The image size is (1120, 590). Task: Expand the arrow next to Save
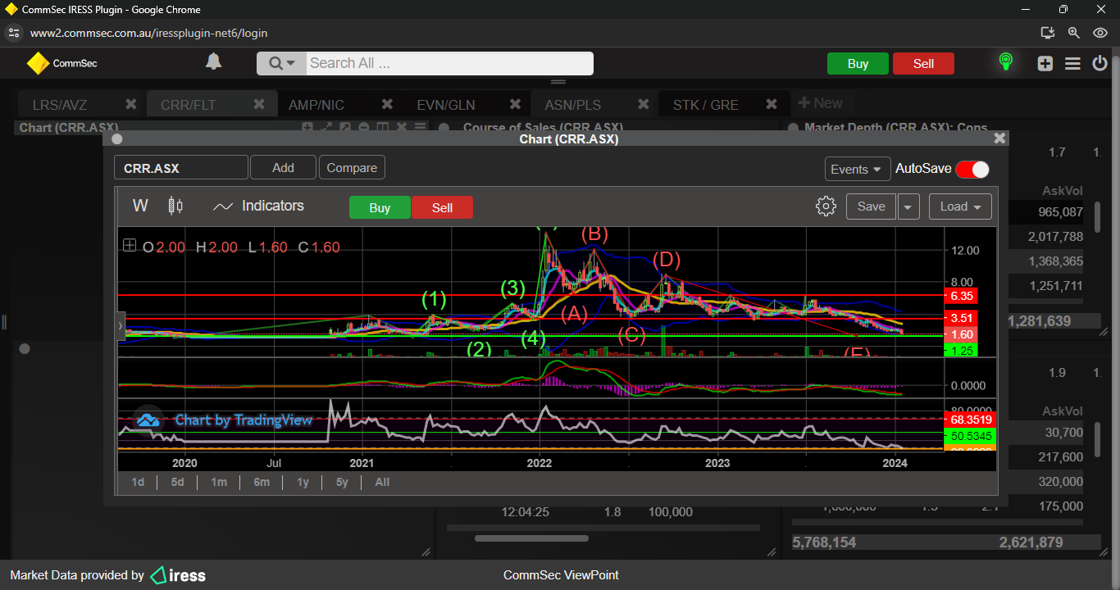[908, 206]
